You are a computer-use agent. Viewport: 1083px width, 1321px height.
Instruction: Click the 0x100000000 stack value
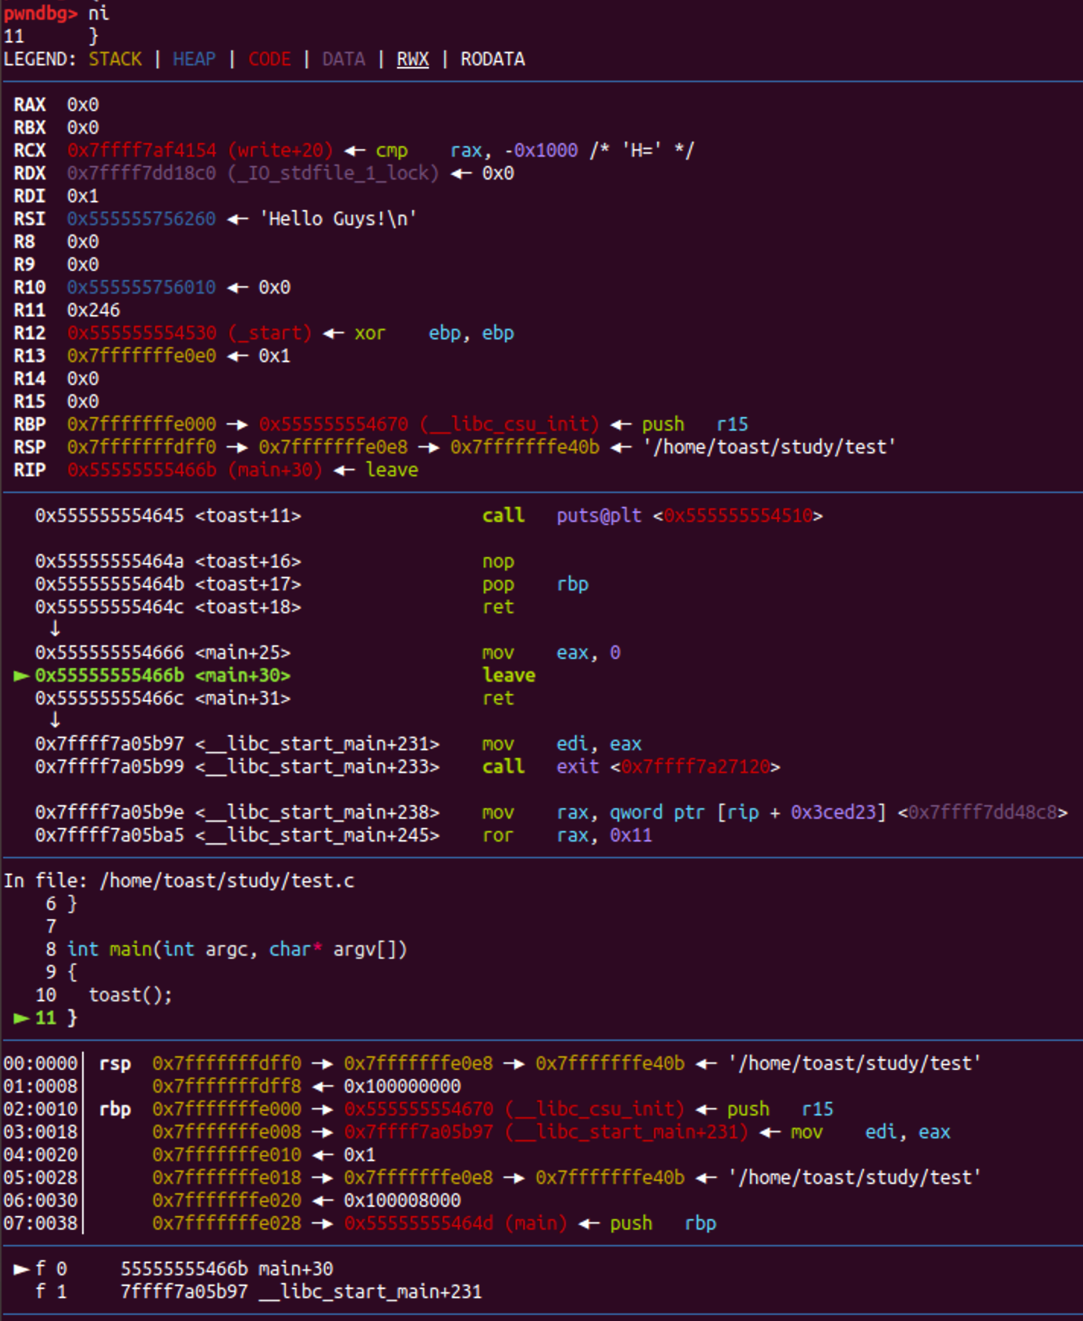pyautogui.click(x=402, y=1086)
